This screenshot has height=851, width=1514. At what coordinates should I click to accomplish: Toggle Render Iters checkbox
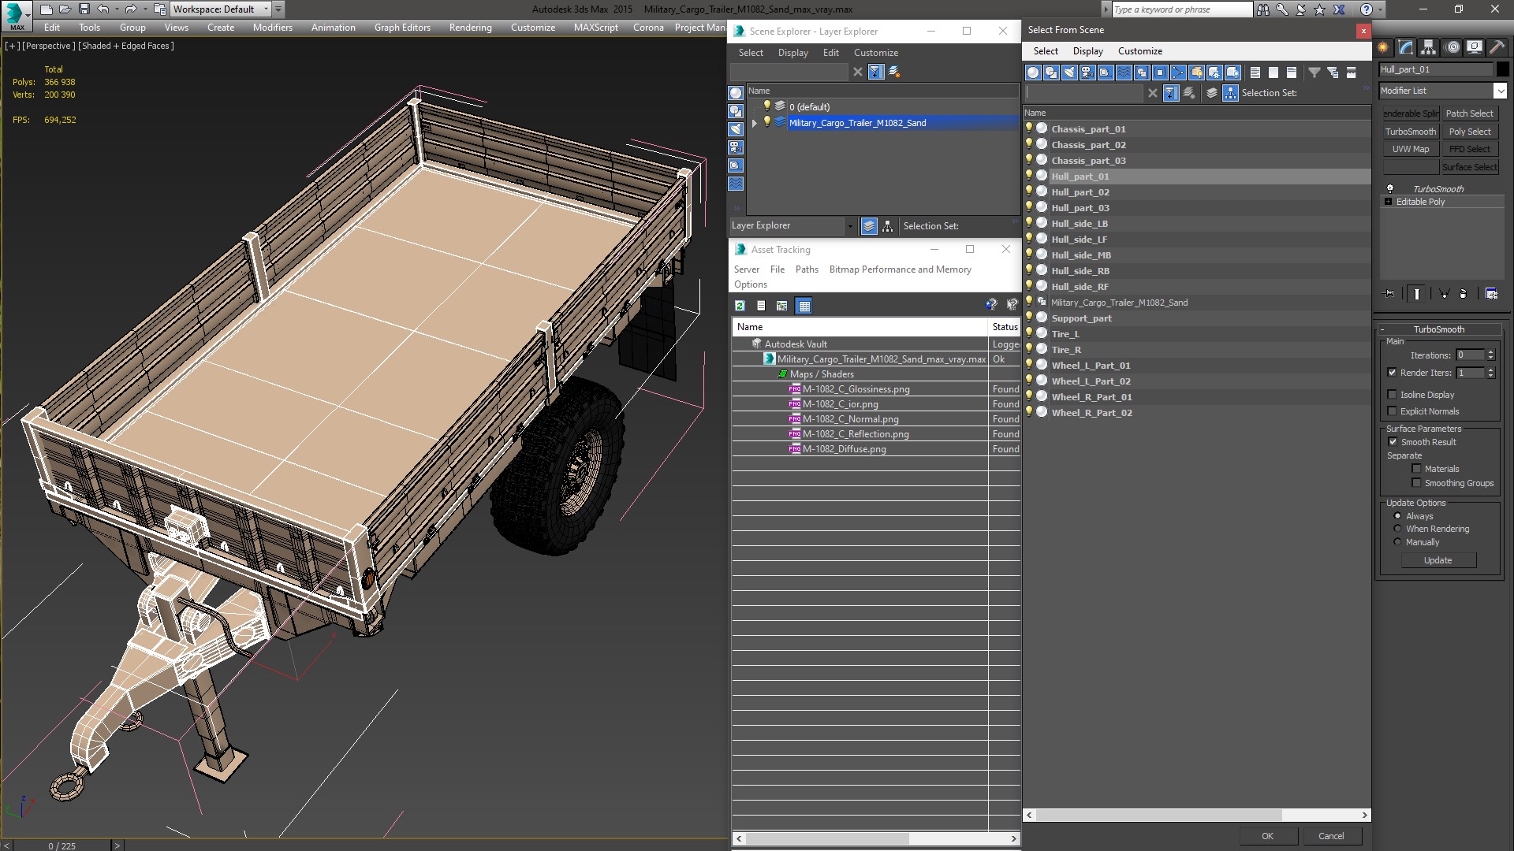pyautogui.click(x=1392, y=373)
